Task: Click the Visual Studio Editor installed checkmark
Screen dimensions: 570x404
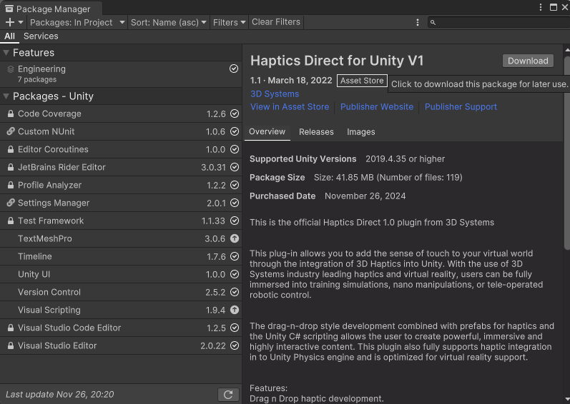Action: pyautogui.click(x=235, y=346)
